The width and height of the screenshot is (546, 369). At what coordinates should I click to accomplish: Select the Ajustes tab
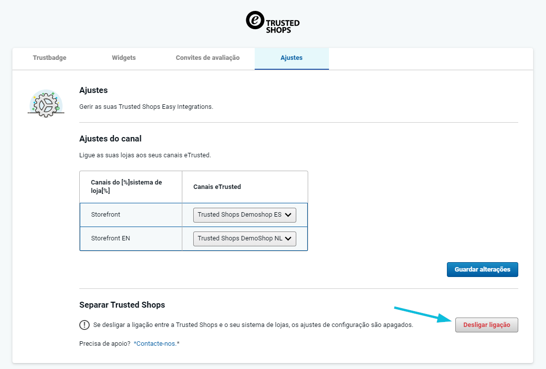(291, 58)
